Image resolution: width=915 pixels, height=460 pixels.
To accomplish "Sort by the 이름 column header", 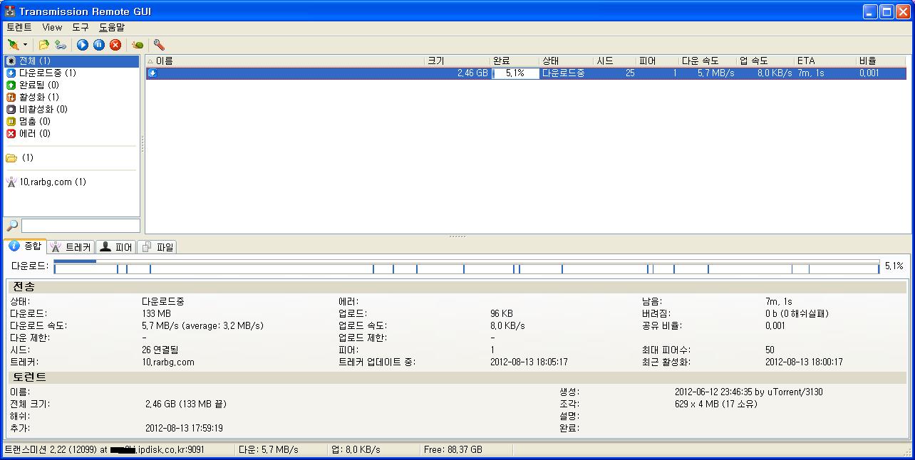I will 285,61.
